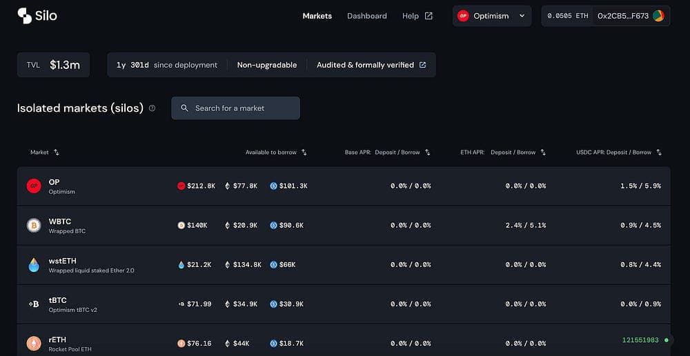
Task: Click the 0.0505 ETH balance
Action: (568, 16)
